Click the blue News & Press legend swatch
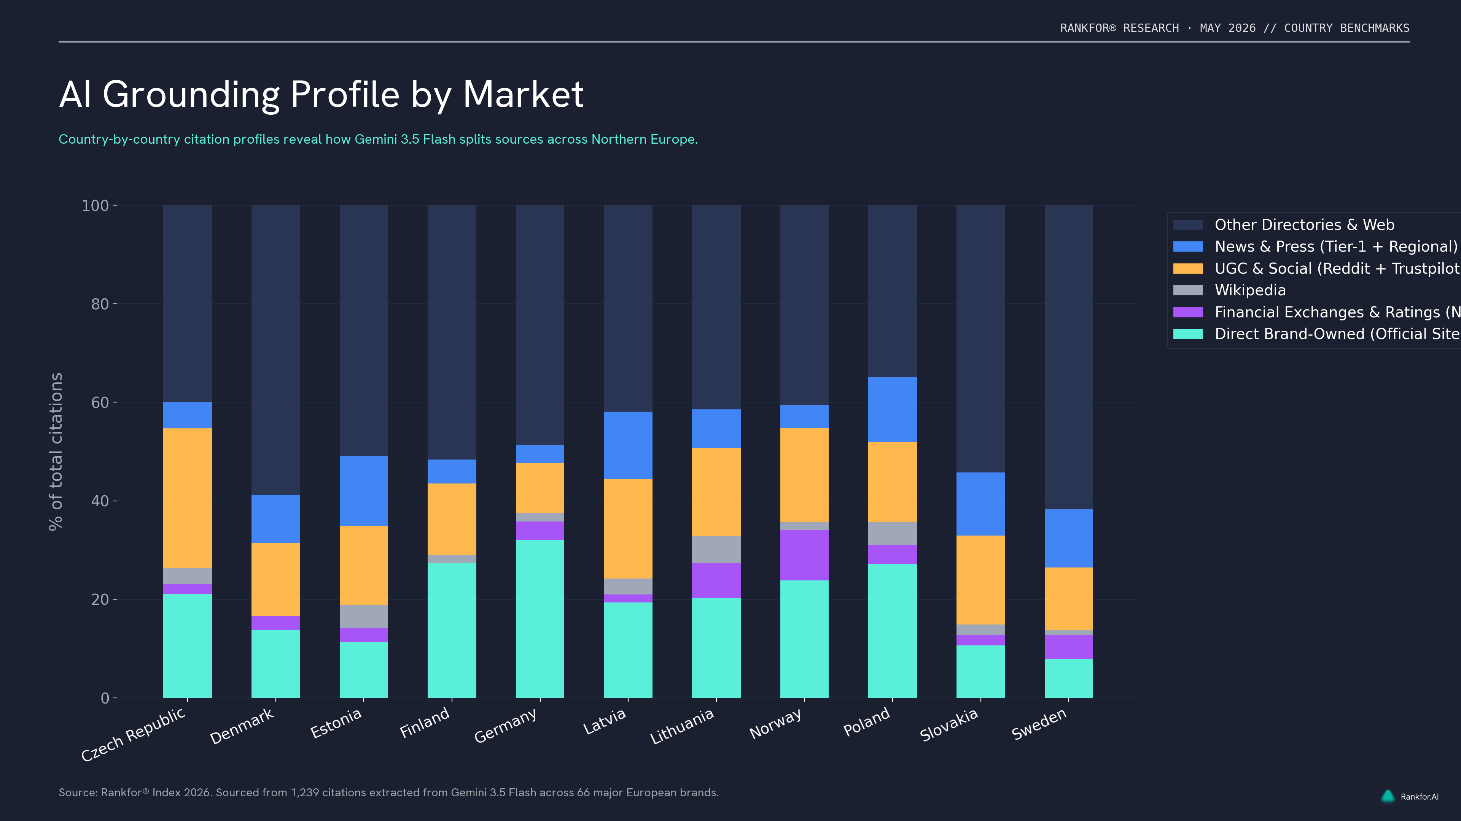Screen dimensions: 1461x821 click(x=1187, y=246)
